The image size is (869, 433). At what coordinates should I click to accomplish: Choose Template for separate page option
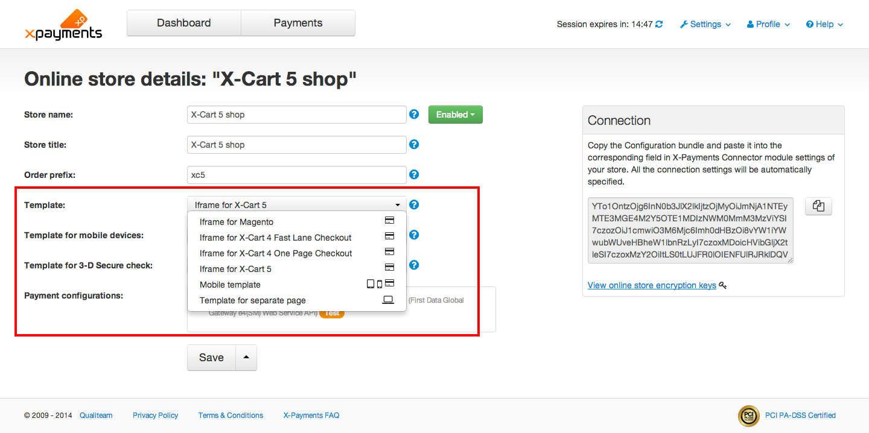(297, 300)
